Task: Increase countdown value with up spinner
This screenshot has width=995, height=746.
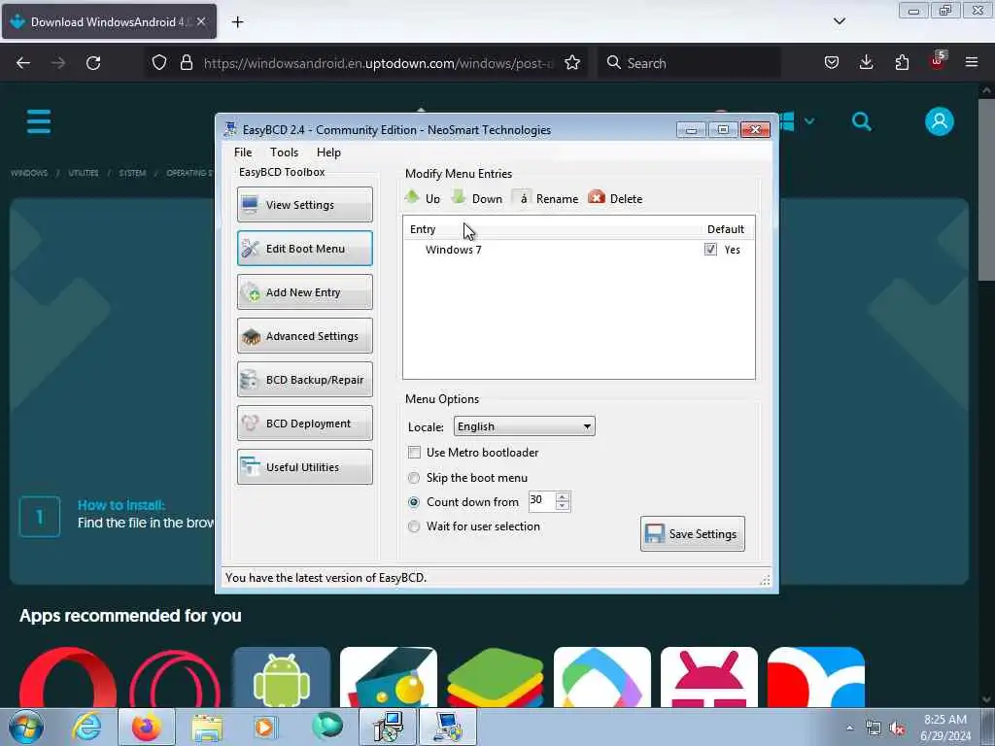Action: [x=563, y=496]
